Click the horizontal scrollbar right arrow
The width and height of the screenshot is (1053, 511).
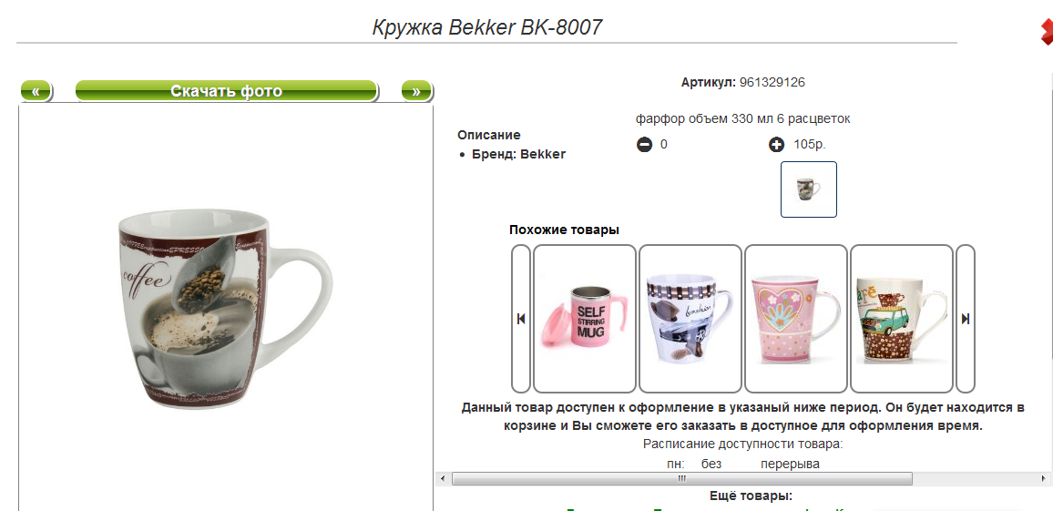pyautogui.click(x=1042, y=479)
